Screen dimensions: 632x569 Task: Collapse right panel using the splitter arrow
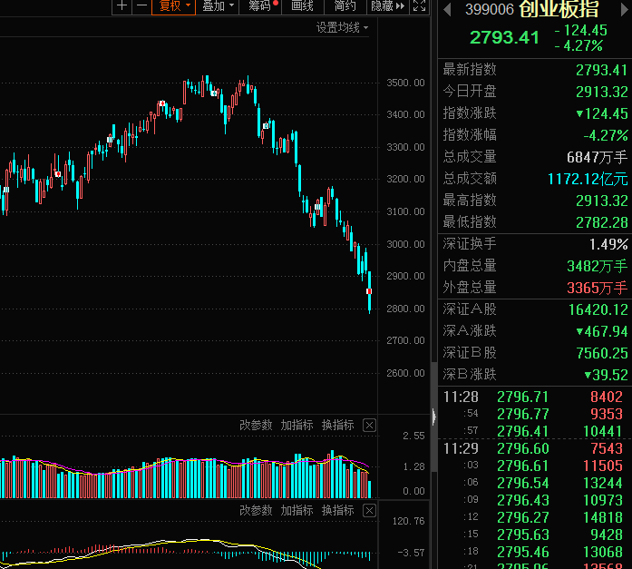(x=433, y=417)
